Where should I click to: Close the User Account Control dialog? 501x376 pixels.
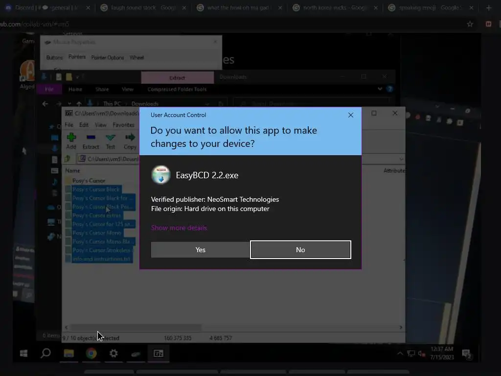pyautogui.click(x=350, y=115)
